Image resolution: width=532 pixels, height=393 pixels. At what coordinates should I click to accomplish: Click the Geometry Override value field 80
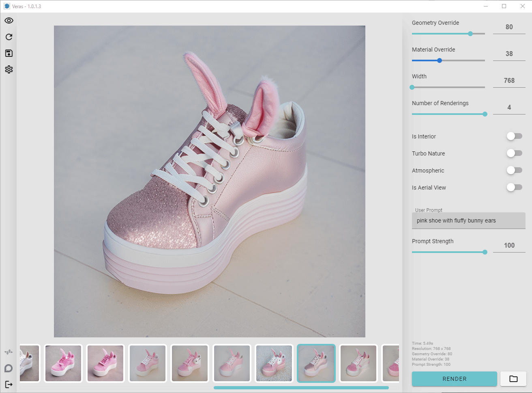[509, 27]
